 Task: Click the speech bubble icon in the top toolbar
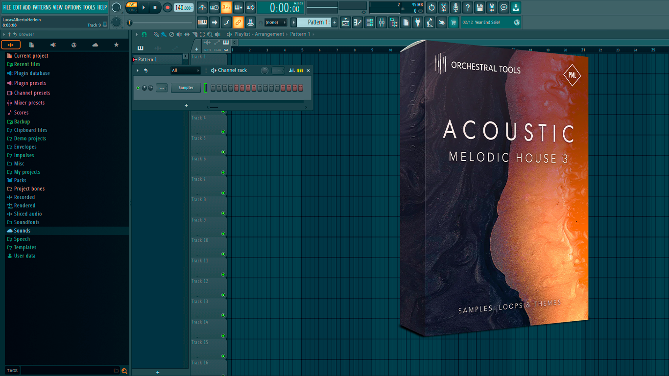(503, 7)
